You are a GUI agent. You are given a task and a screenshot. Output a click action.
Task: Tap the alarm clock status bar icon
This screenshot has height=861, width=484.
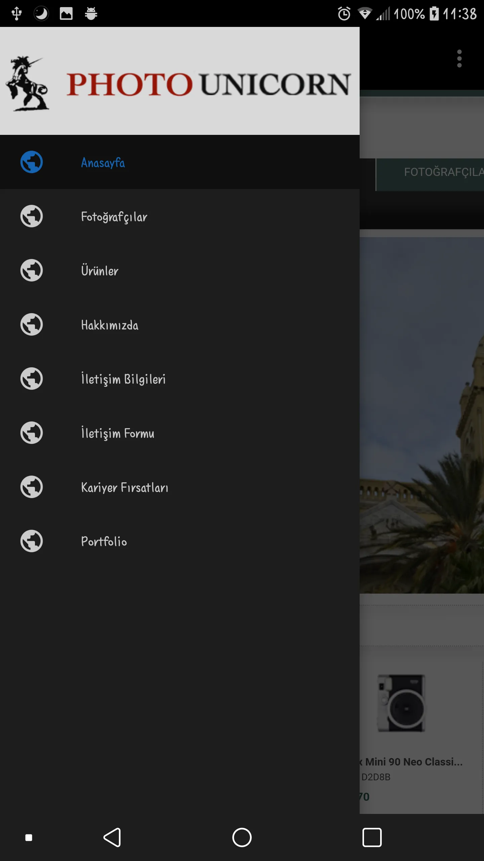[344, 14]
